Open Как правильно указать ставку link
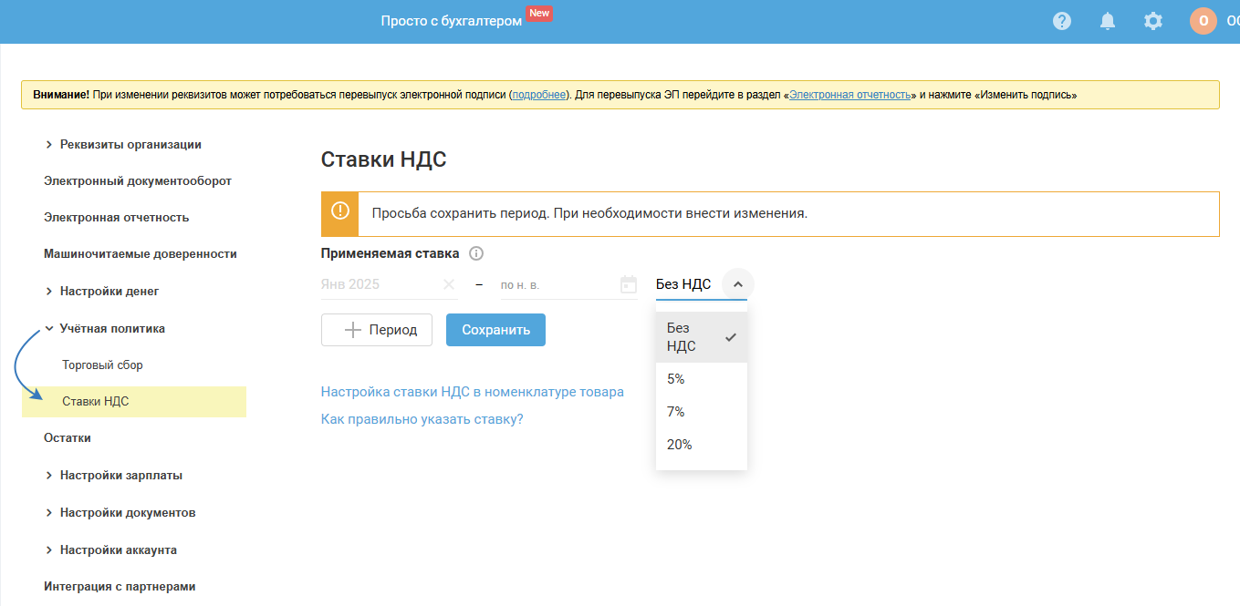Screen dimensions: 1240x606 422,419
